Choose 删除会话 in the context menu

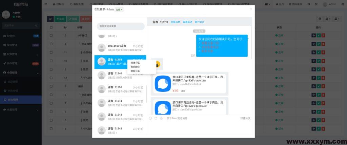coord(135,71)
